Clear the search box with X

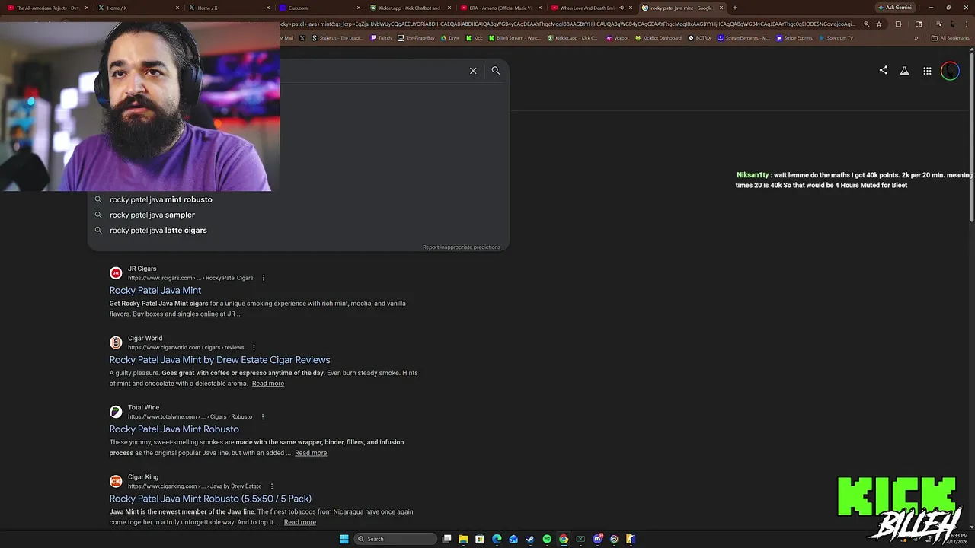[473, 71]
